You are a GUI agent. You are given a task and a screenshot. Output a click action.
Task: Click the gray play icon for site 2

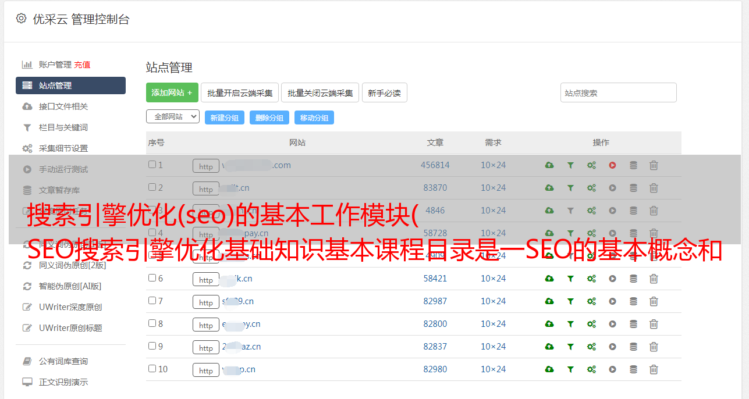[x=612, y=188]
